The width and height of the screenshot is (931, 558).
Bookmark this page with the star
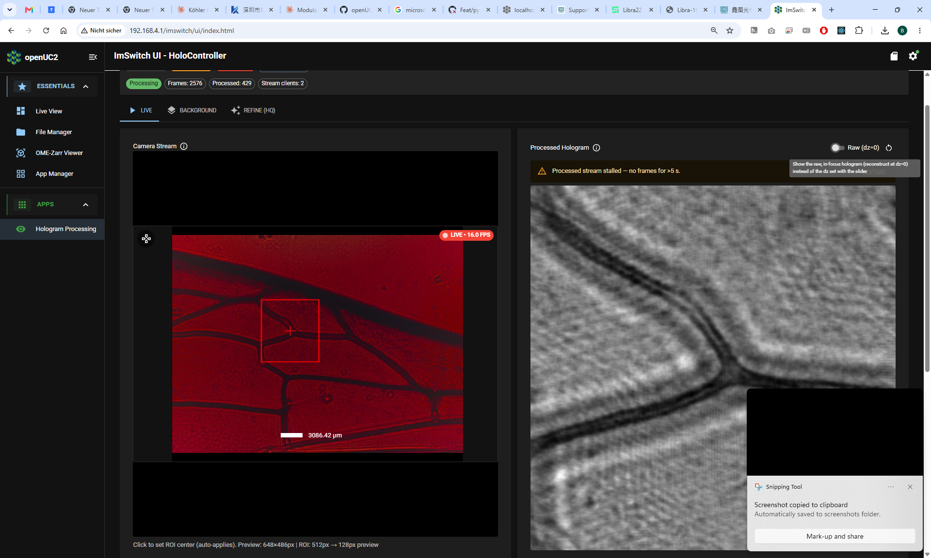tap(730, 31)
